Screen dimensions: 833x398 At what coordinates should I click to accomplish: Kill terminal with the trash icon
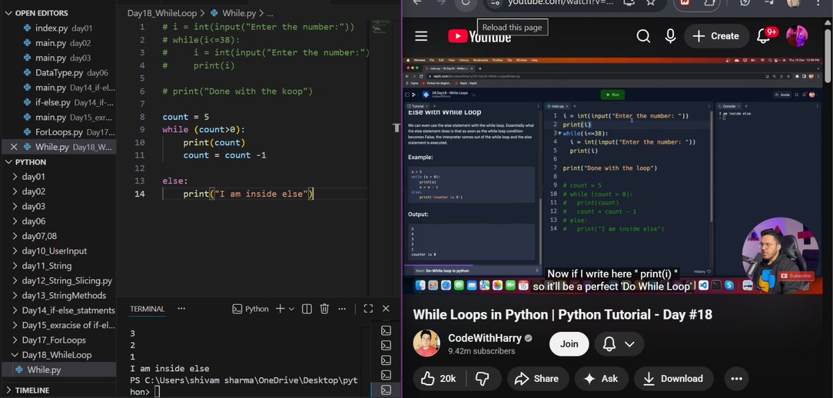[324, 309]
